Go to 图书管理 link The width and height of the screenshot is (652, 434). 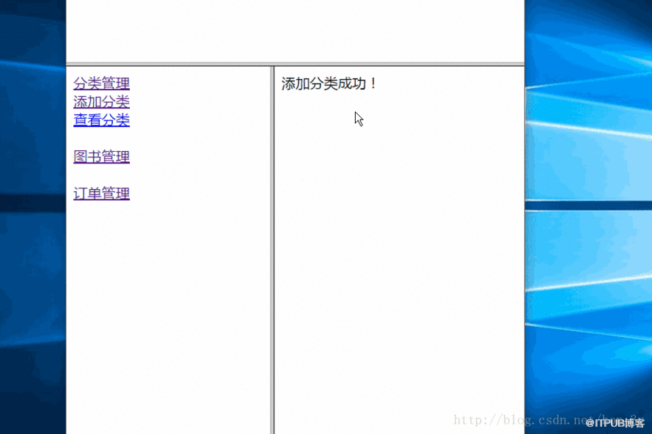coord(101,157)
